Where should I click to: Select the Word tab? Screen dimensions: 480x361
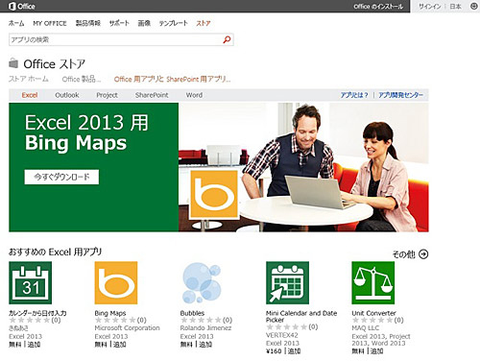coord(194,95)
